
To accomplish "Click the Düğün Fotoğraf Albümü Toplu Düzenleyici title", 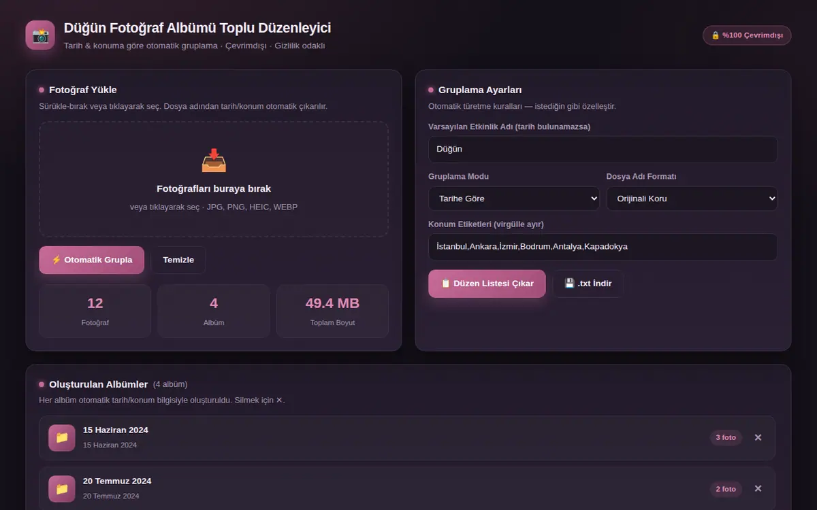I will click(x=197, y=28).
